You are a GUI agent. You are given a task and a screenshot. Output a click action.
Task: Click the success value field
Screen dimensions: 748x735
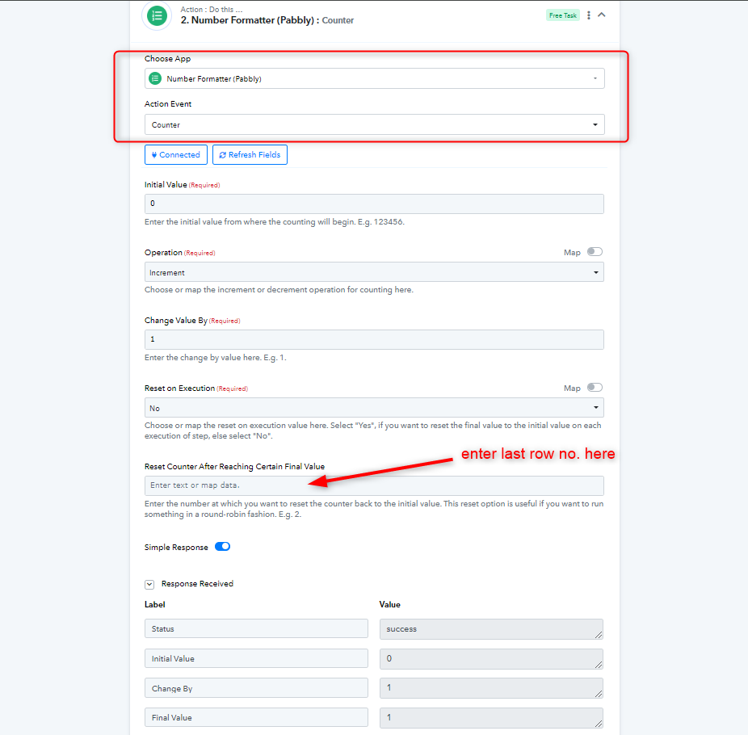coord(491,629)
